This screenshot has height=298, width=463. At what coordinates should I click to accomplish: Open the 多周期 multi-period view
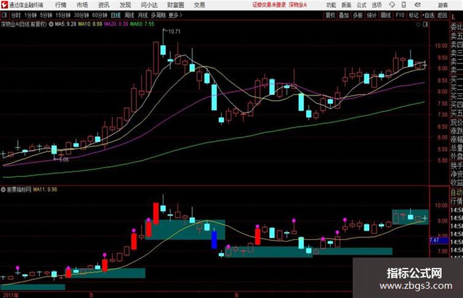click(x=158, y=15)
